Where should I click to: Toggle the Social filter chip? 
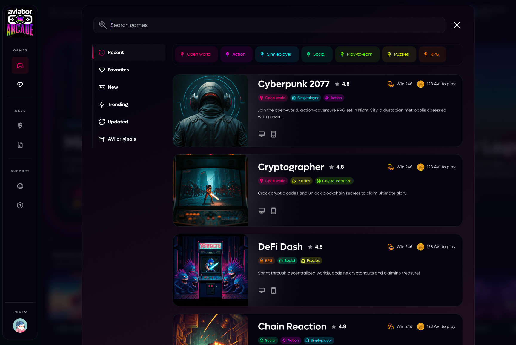click(x=317, y=54)
